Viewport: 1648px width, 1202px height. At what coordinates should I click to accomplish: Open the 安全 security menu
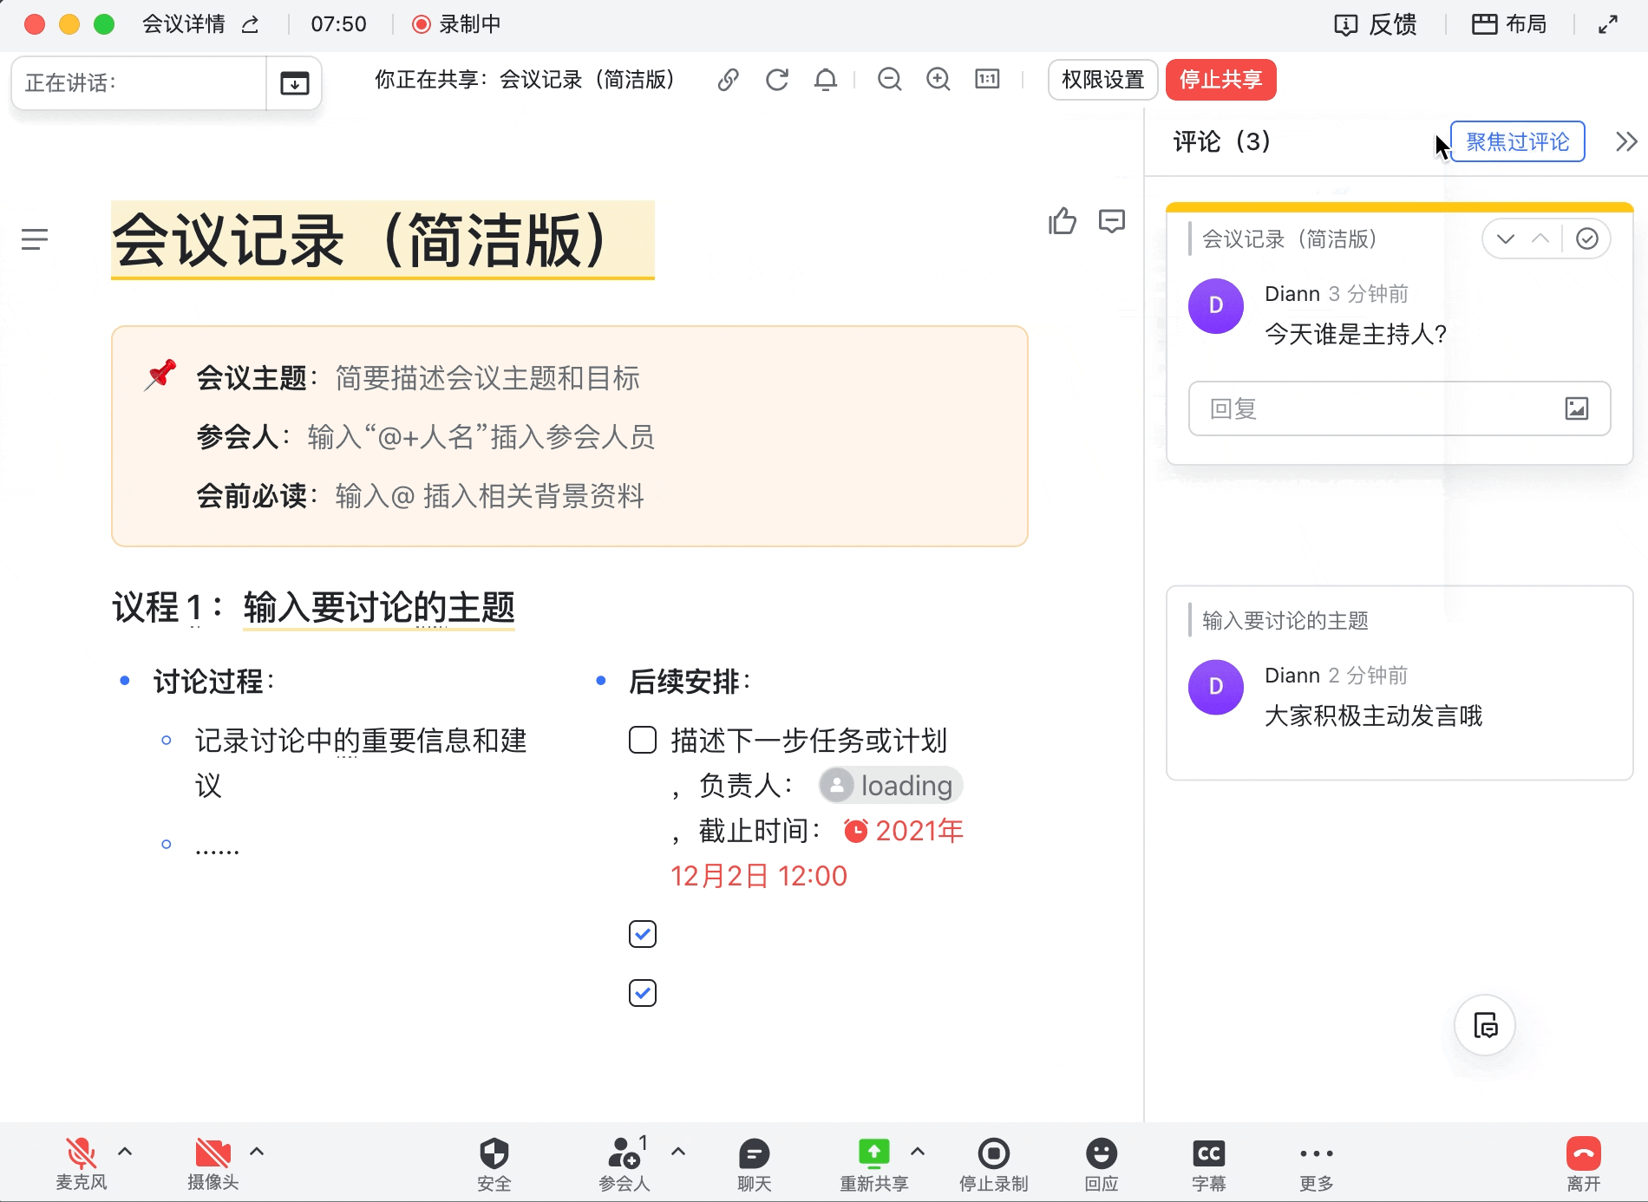coord(494,1163)
